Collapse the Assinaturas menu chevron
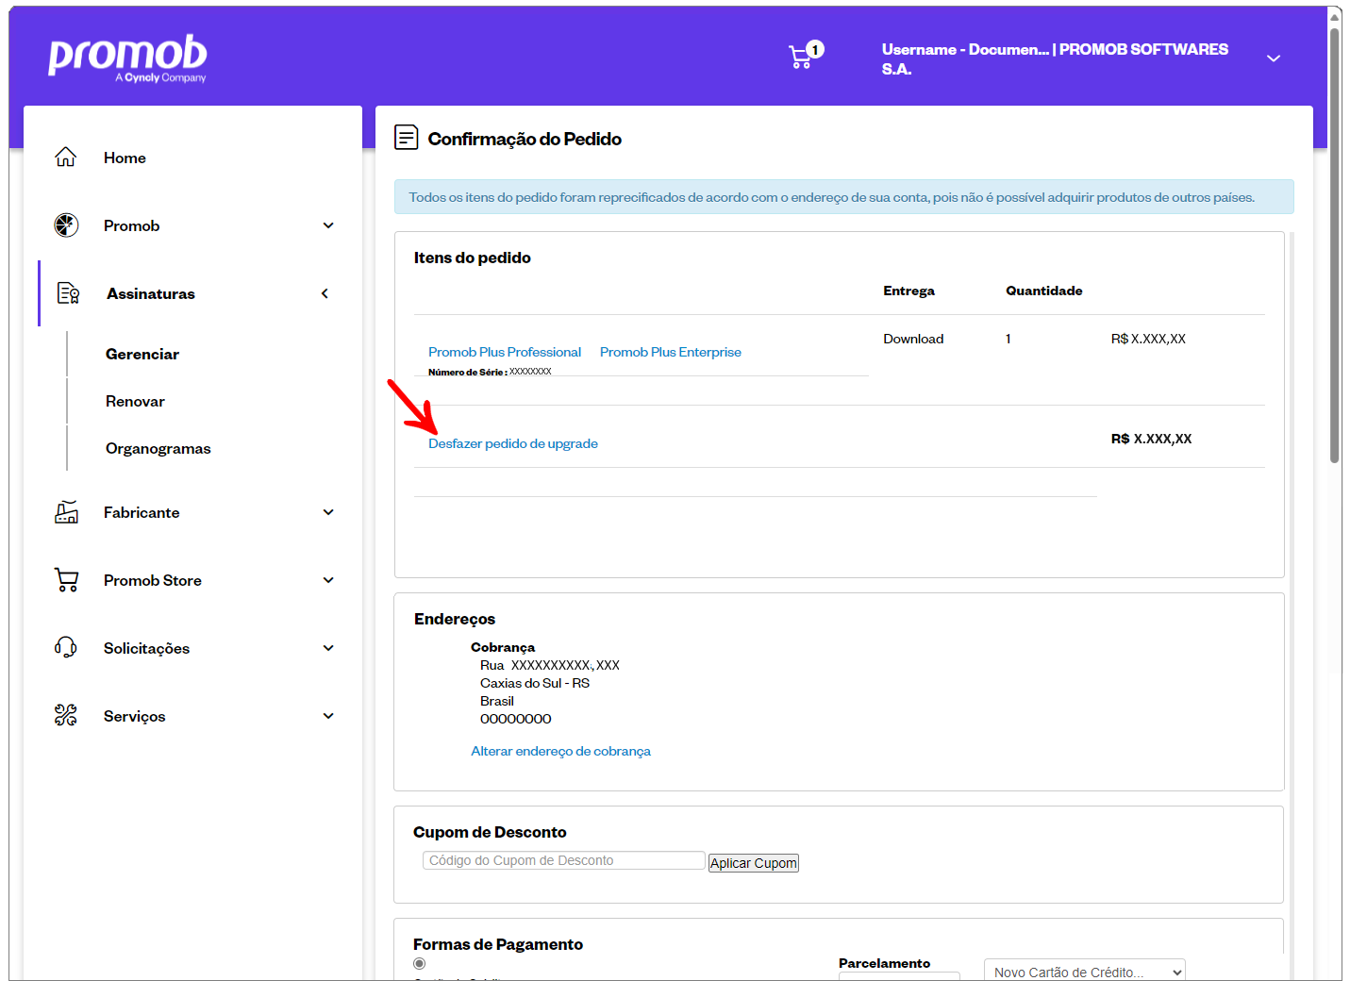Image resolution: width=1350 pixels, height=981 pixels. (325, 293)
